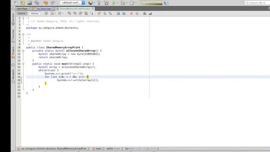
Task: Click the New Project toolbar icon
Action: [22, 3]
